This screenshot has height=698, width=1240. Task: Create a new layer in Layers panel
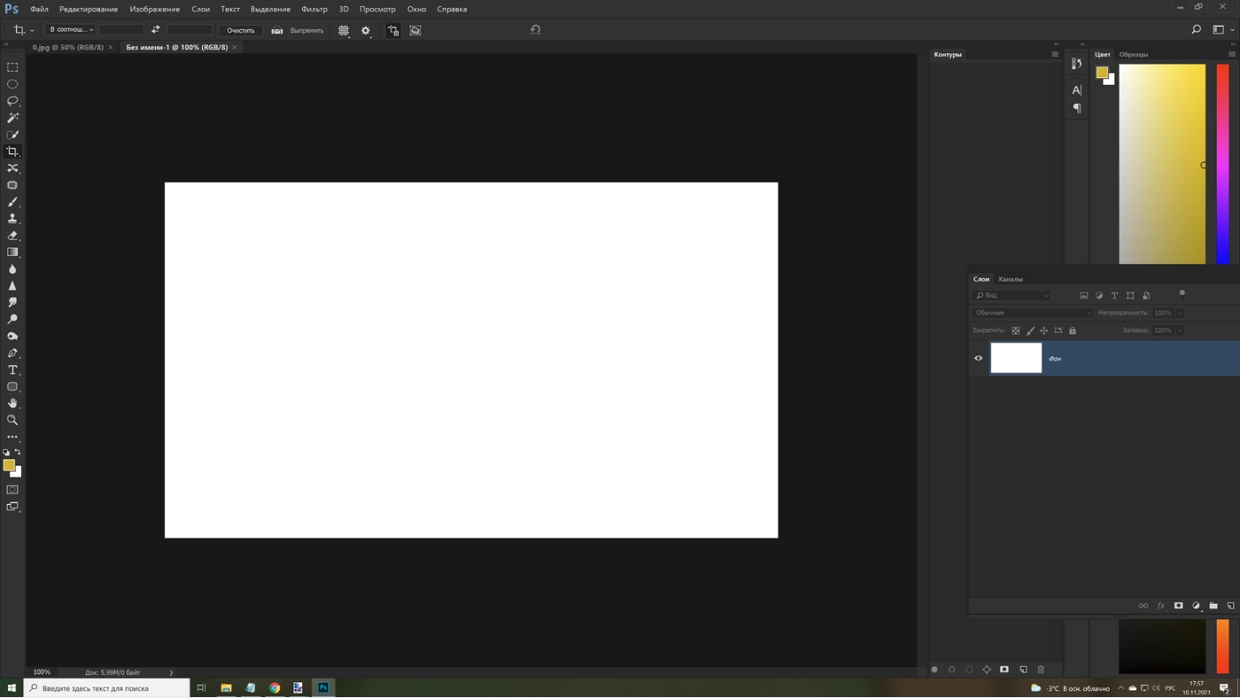coord(1230,606)
